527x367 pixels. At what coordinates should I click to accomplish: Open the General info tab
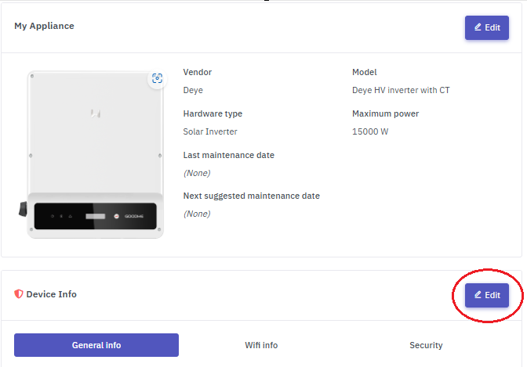(96, 345)
